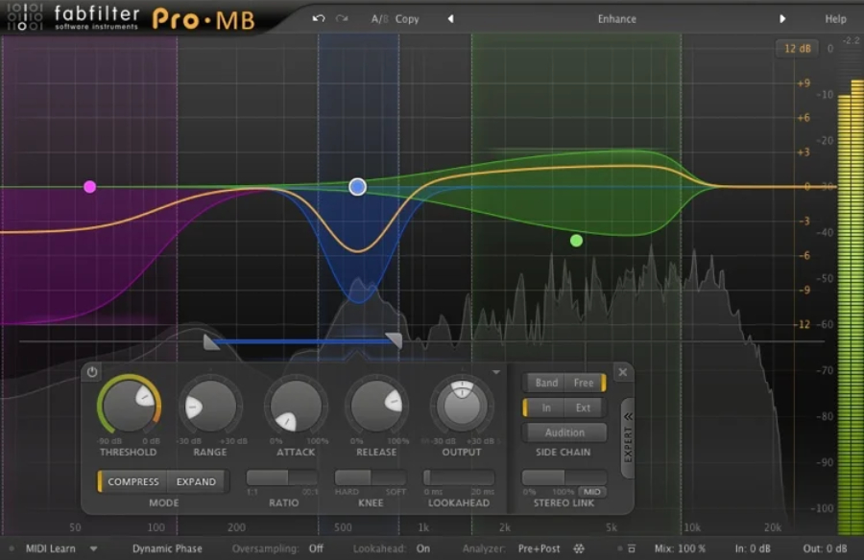864x560 pixels.
Task: Open the Enhance preset menu
Action: coord(615,18)
